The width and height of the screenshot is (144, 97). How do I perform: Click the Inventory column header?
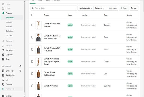(x=85, y=15)
